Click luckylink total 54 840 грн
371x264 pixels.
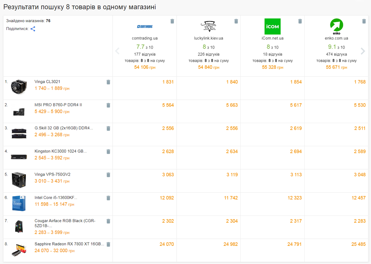pos(209,67)
